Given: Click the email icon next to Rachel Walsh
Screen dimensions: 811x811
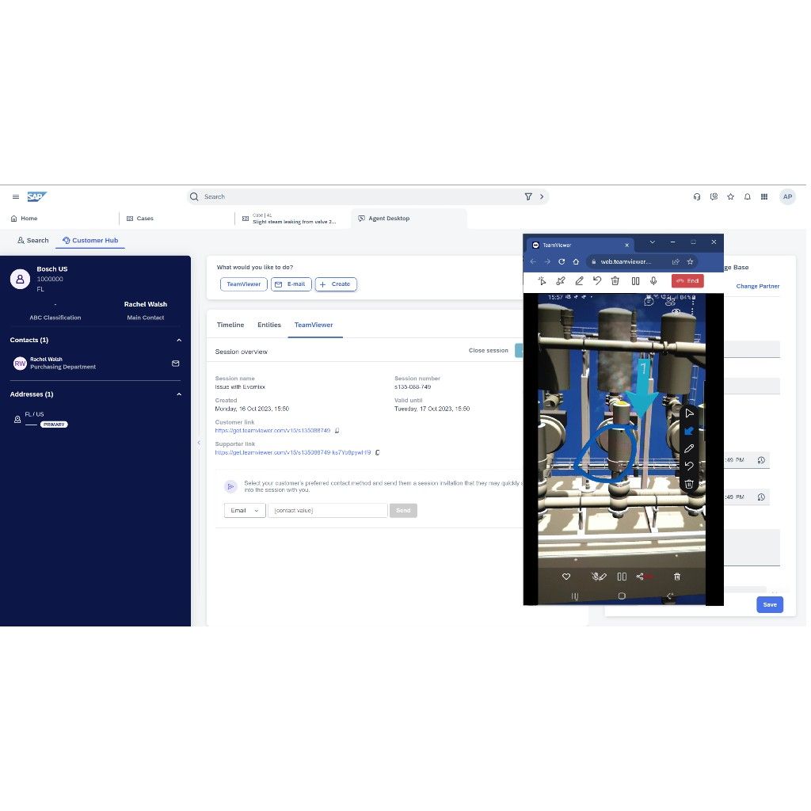Looking at the screenshot, I should (x=176, y=364).
